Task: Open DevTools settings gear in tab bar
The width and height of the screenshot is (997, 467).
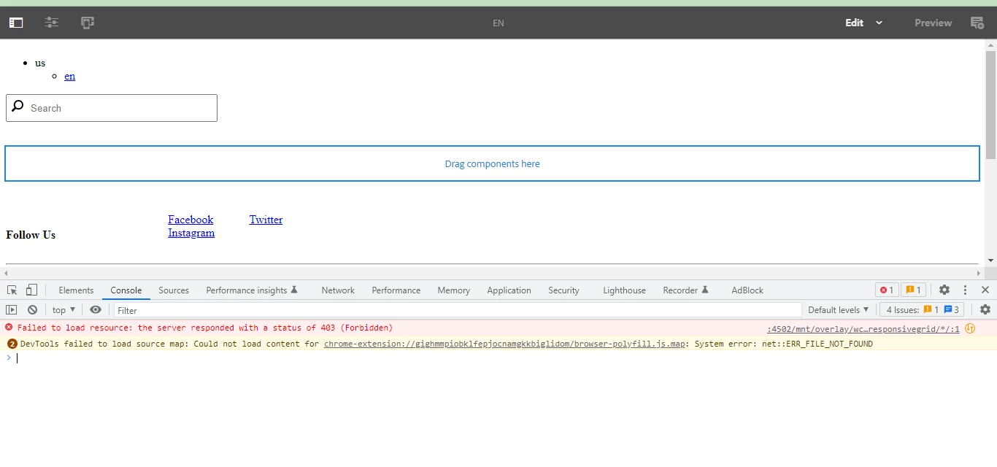Action: point(944,290)
